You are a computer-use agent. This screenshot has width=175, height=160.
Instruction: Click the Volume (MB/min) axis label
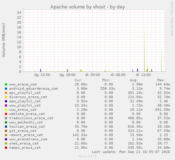[x=4, y=40]
